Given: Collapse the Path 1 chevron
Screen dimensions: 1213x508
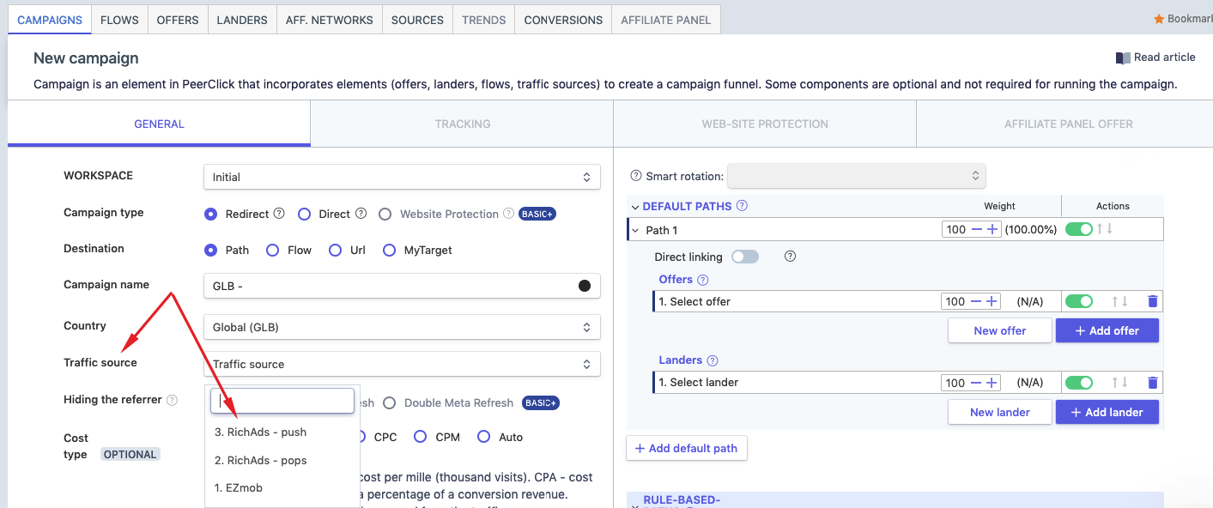Looking at the screenshot, I should (x=636, y=230).
